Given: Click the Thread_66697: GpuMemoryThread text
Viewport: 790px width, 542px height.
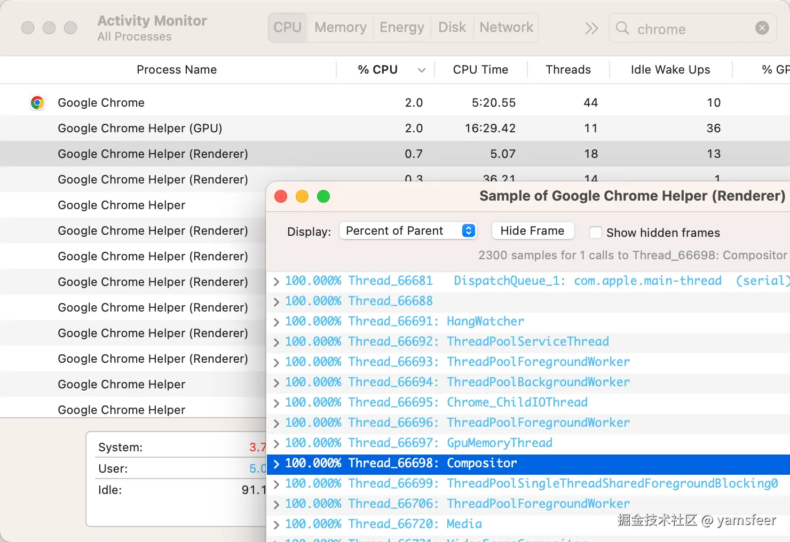Looking at the screenshot, I should [450, 443].
